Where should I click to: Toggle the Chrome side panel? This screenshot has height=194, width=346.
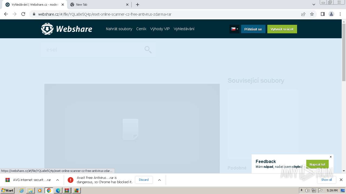322,14
